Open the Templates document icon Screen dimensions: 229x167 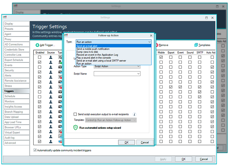(x=196, y=45)
